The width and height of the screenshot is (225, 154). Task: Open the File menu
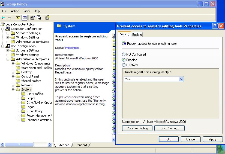[4, 11]
